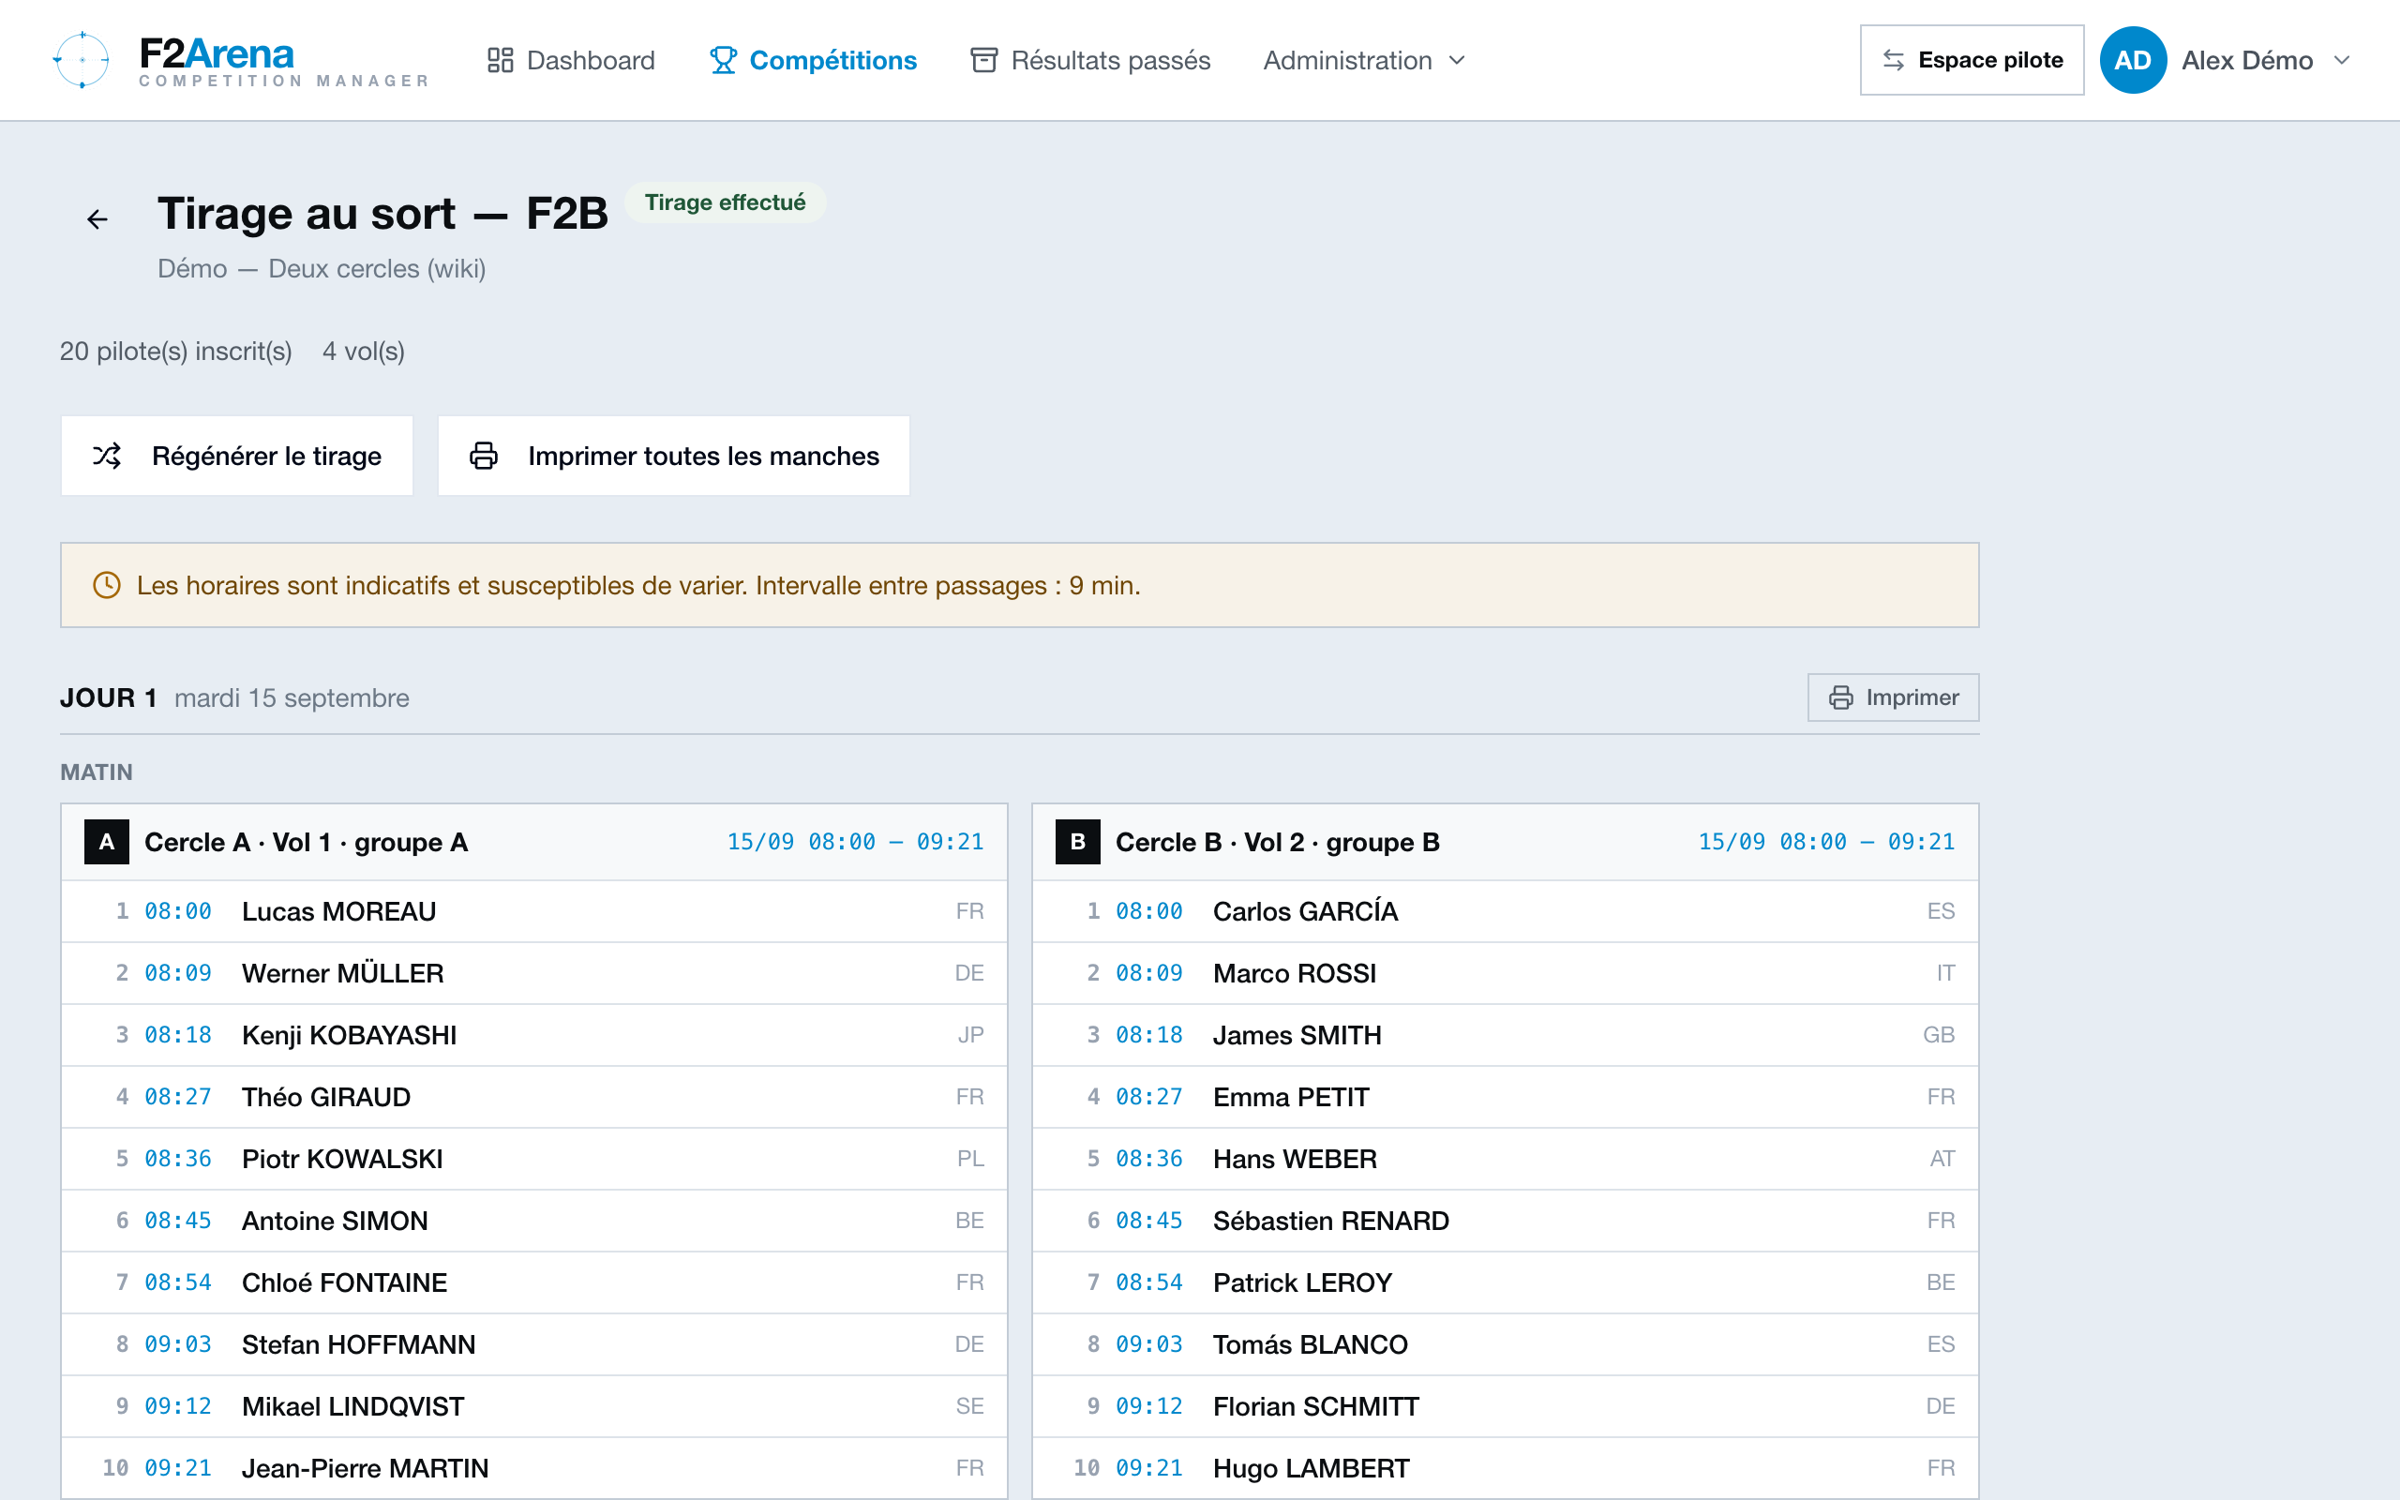Click the AD user avatar

pos(2132,61)
